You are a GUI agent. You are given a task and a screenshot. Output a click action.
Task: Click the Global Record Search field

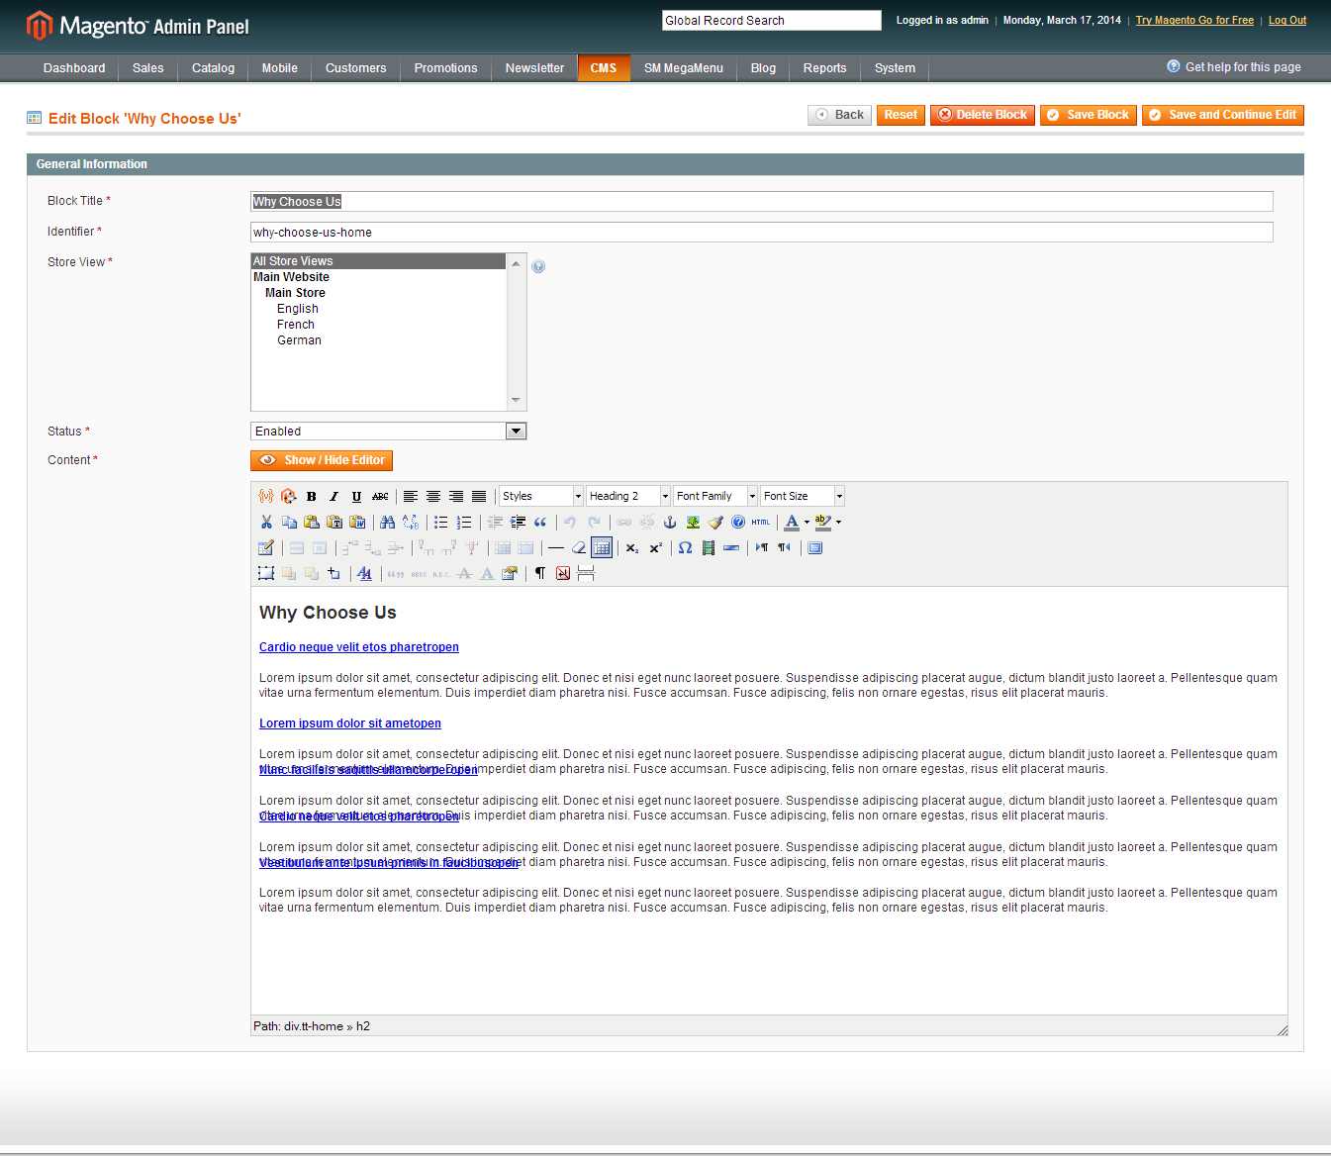point(772,21)
